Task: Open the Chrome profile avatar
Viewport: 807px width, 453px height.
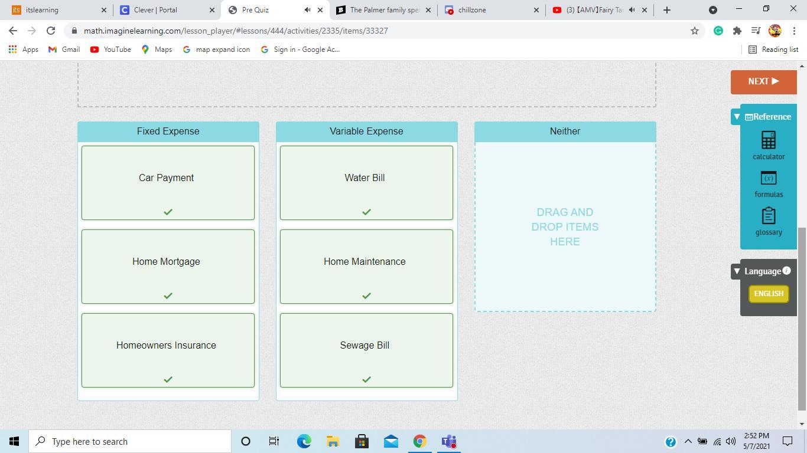Action: [775, 31]
